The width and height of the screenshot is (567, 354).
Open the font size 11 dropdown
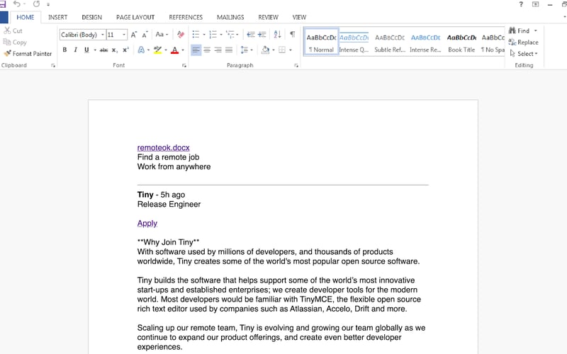tap(124, 35)
